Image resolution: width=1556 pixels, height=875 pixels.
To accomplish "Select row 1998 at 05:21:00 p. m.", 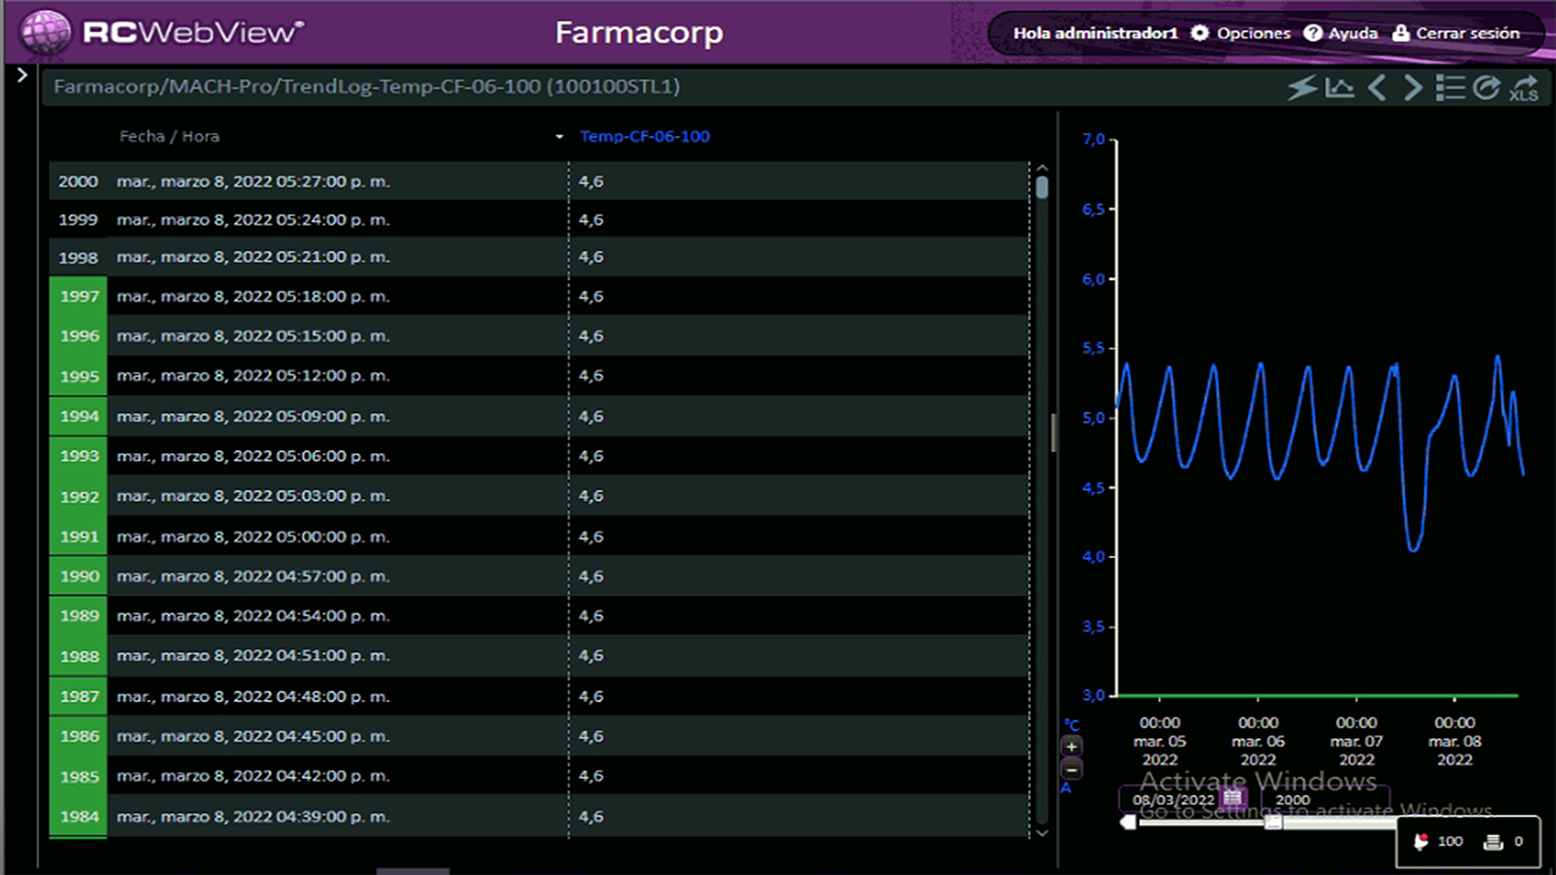I will pyautogui.click(x=540, y=258).
